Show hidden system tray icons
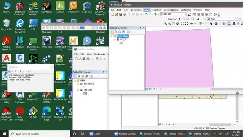The image size is (243, 137). click(215, 134)
